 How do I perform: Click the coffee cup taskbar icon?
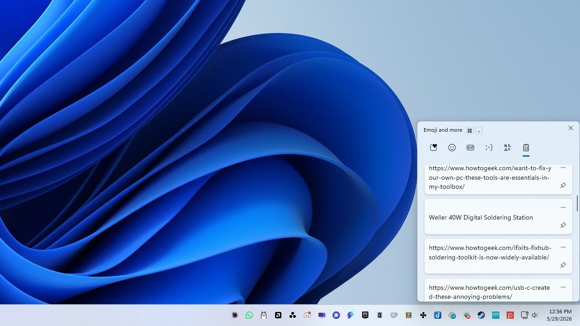(x=394, y=315)
